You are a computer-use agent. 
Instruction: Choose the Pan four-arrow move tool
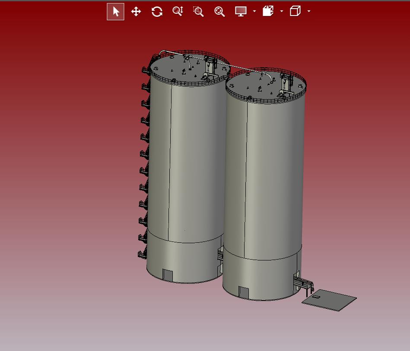(x=136, y=12)
